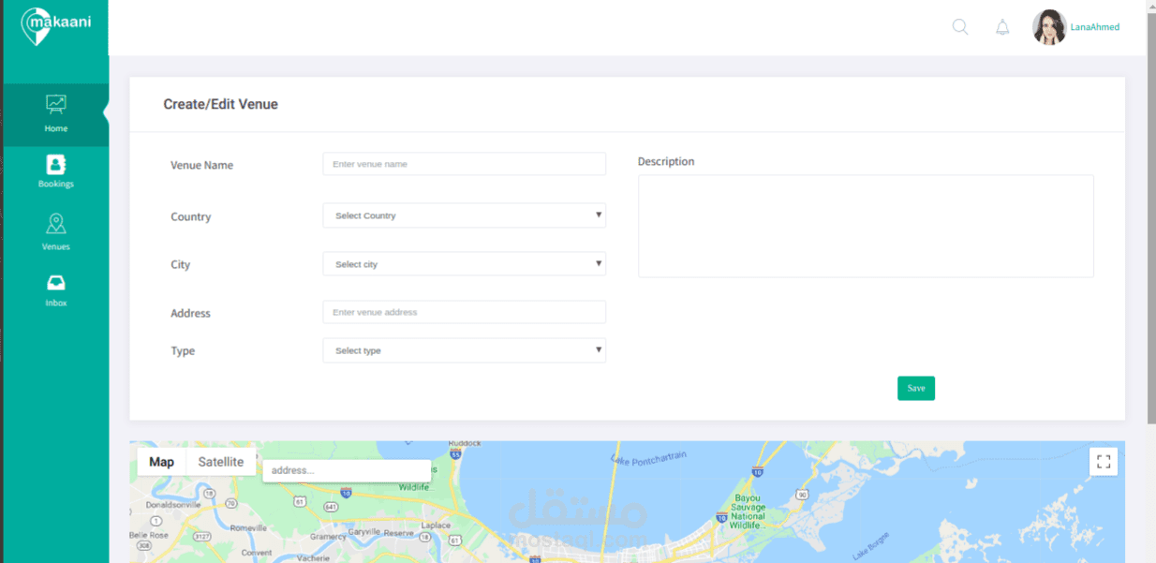Go to Venues via map pin icon
This screenshot has height=563, width=1156.
pos(56,224)
